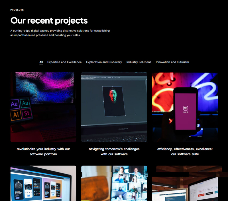
Task: Open "navigating tomorrow's challenges with our software"
Action: pos(114,151)
